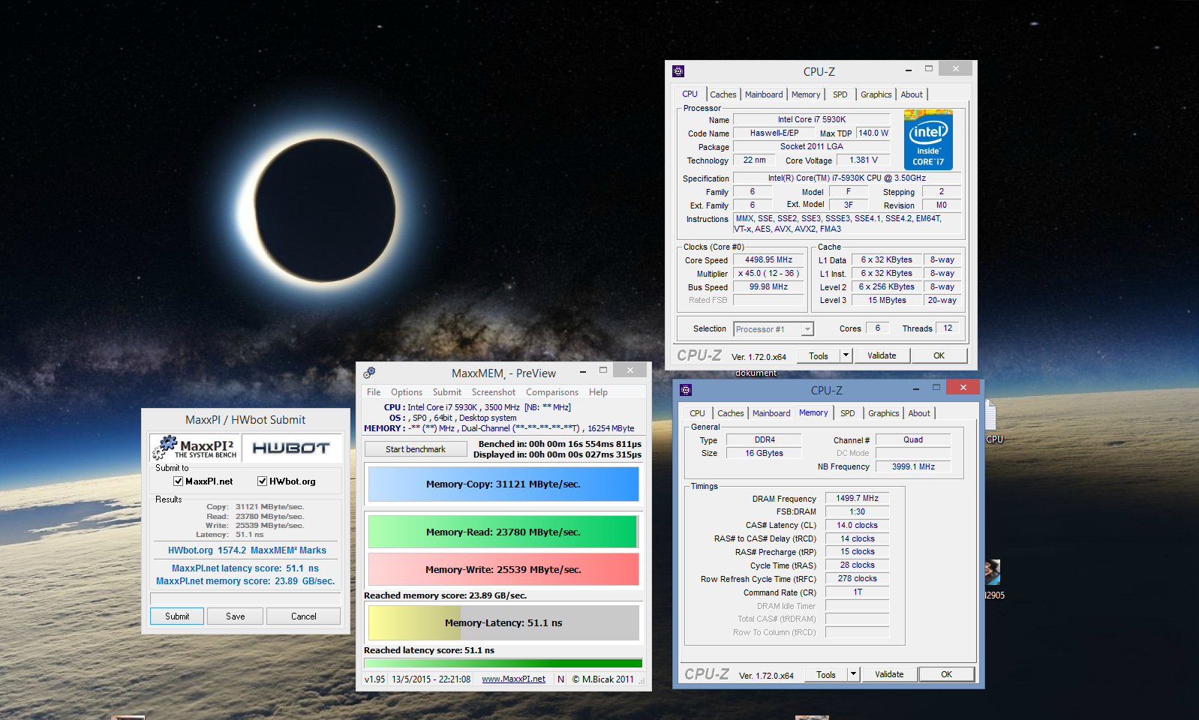
Task: Click Start benchmark button in MaxxMEM
Action: point(416,449)
